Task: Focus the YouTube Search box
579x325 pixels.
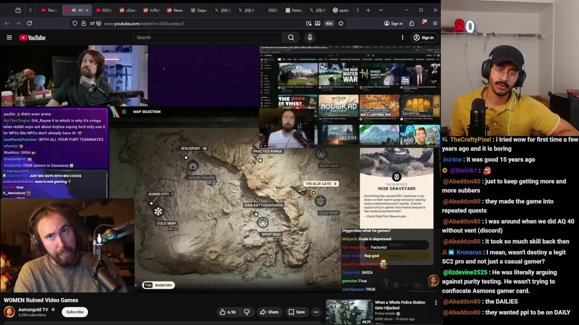Action: pos(207,37)
